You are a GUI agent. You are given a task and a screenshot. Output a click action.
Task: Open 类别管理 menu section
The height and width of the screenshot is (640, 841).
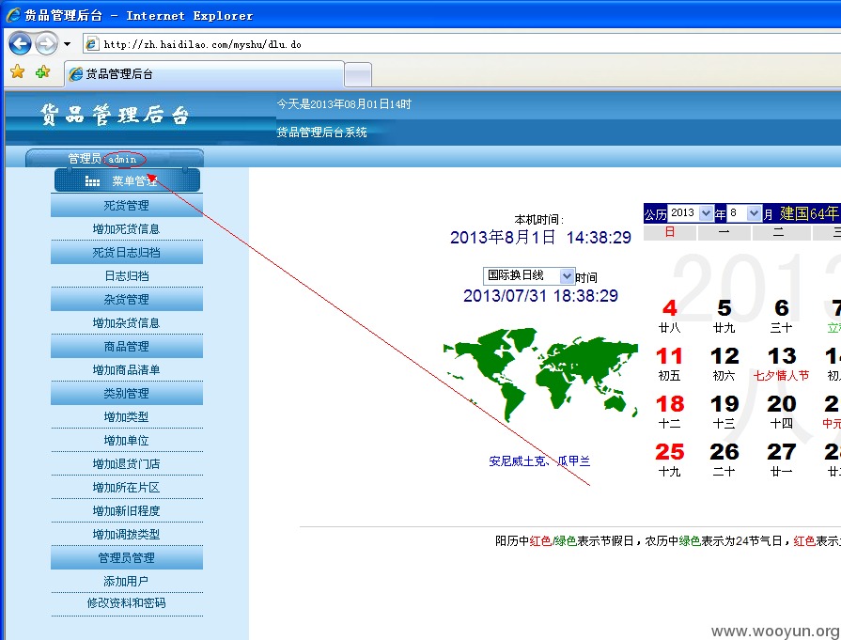click(127, 393)
